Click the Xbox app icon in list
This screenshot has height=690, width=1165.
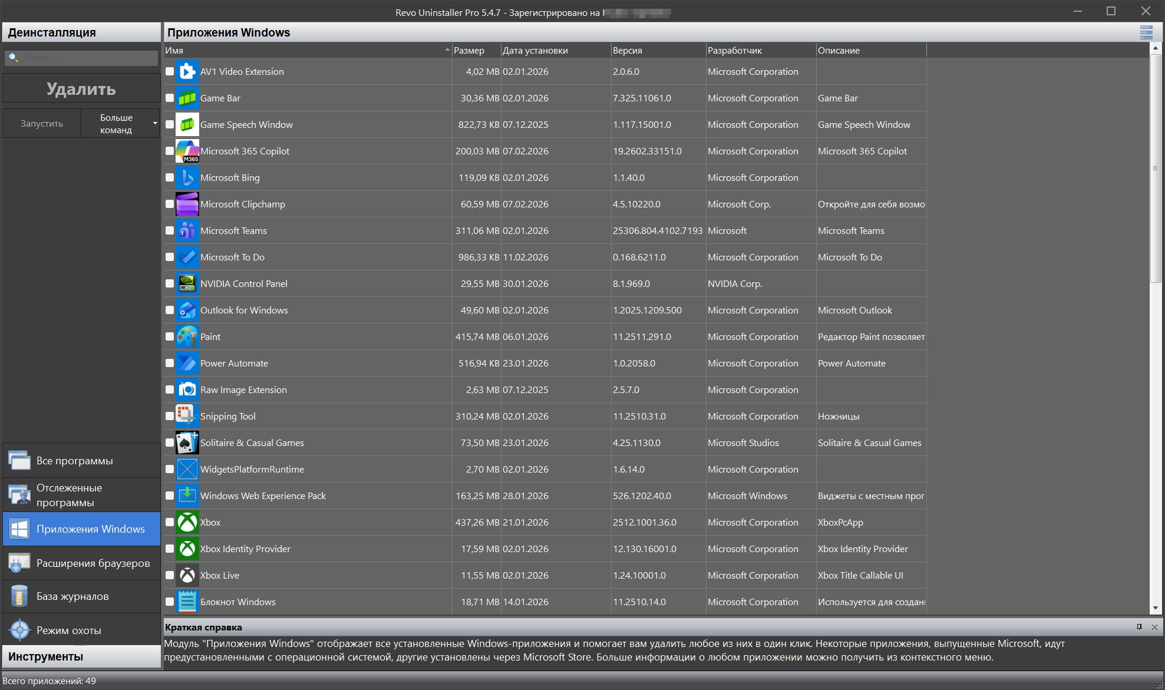pyautogui.click(x=187, y=522)
